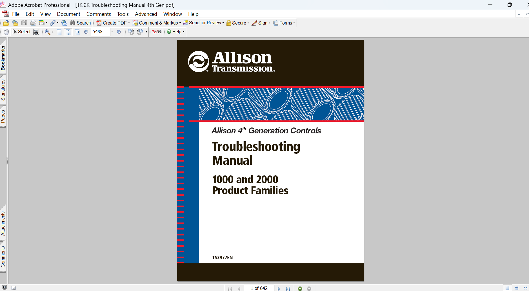Click the Zoom Out minus button

(x=86, y=32)
